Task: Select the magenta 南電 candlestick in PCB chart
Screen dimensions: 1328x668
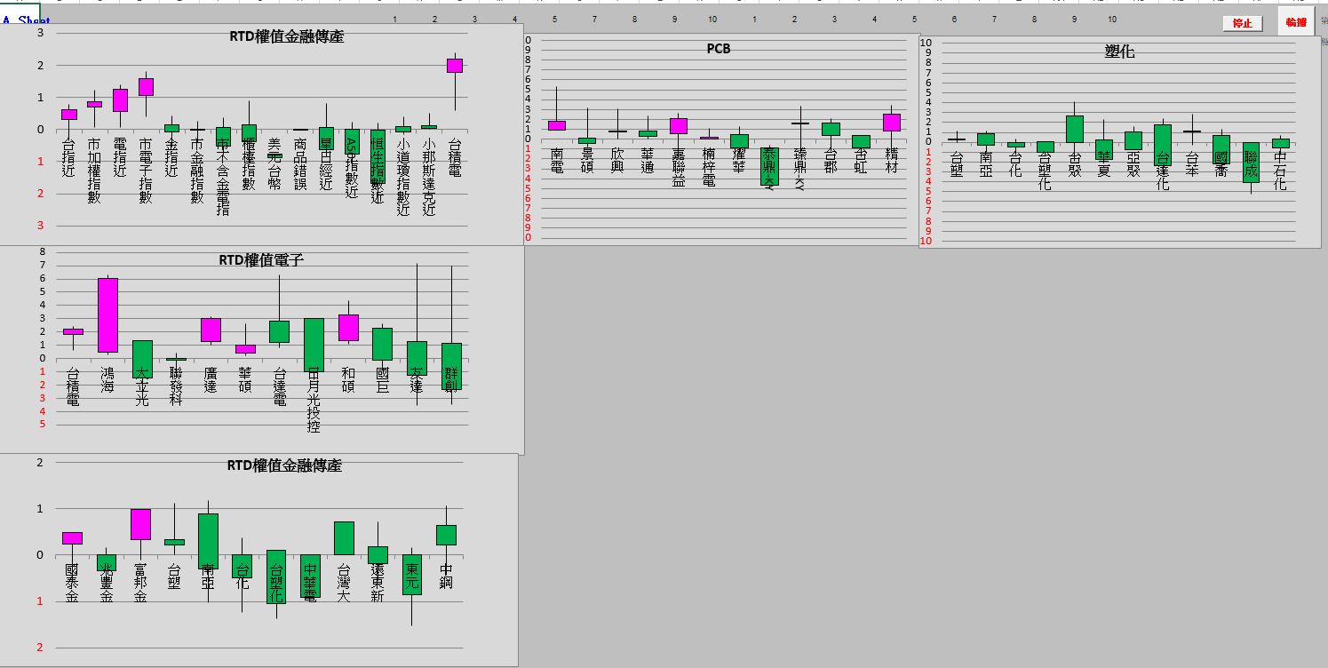Action: click(x=557, y=126)
